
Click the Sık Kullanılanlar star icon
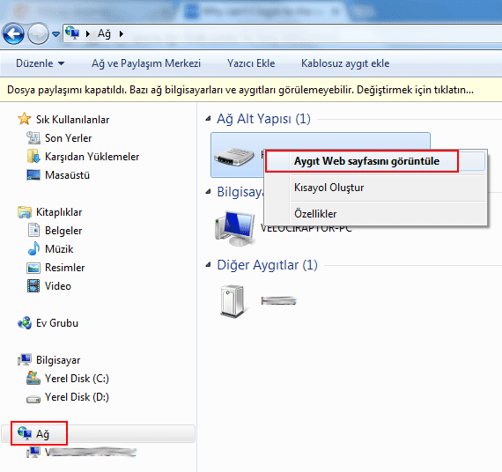25,119
